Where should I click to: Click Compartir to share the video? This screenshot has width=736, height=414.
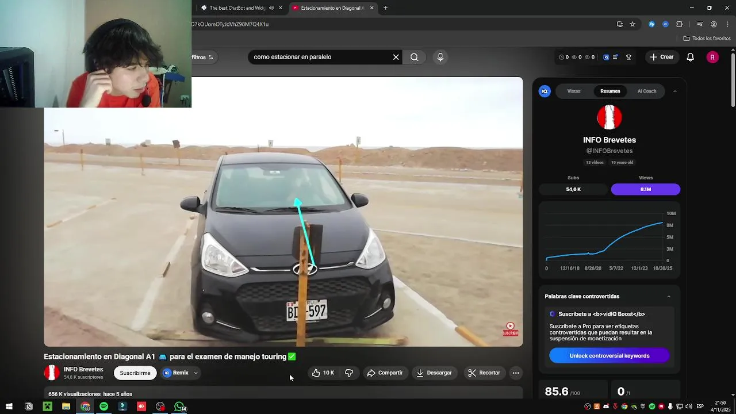coord(385,373)
